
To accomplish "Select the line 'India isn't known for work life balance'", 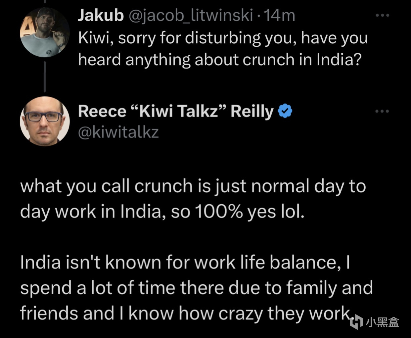I will pos(178,263).
